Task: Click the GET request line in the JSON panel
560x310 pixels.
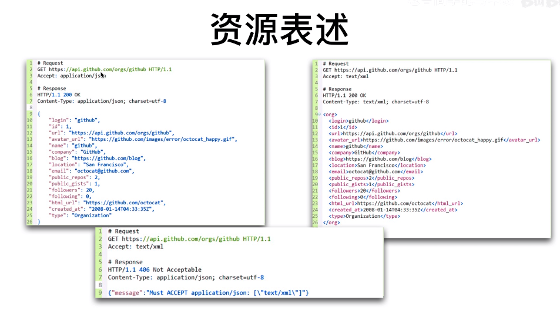Action: (x=104, y=69)
